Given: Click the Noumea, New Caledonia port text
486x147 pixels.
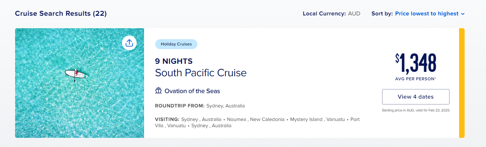Looking at the screenshot, I should click(256, 120).
